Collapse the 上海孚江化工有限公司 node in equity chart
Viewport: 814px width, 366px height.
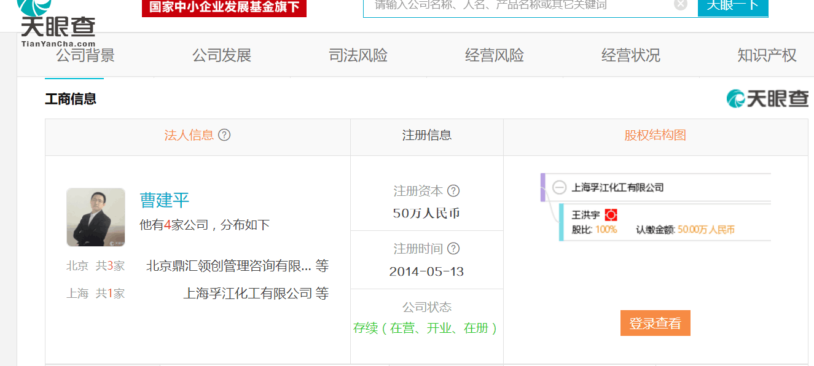pyautogui.click(x=559, y=187)
